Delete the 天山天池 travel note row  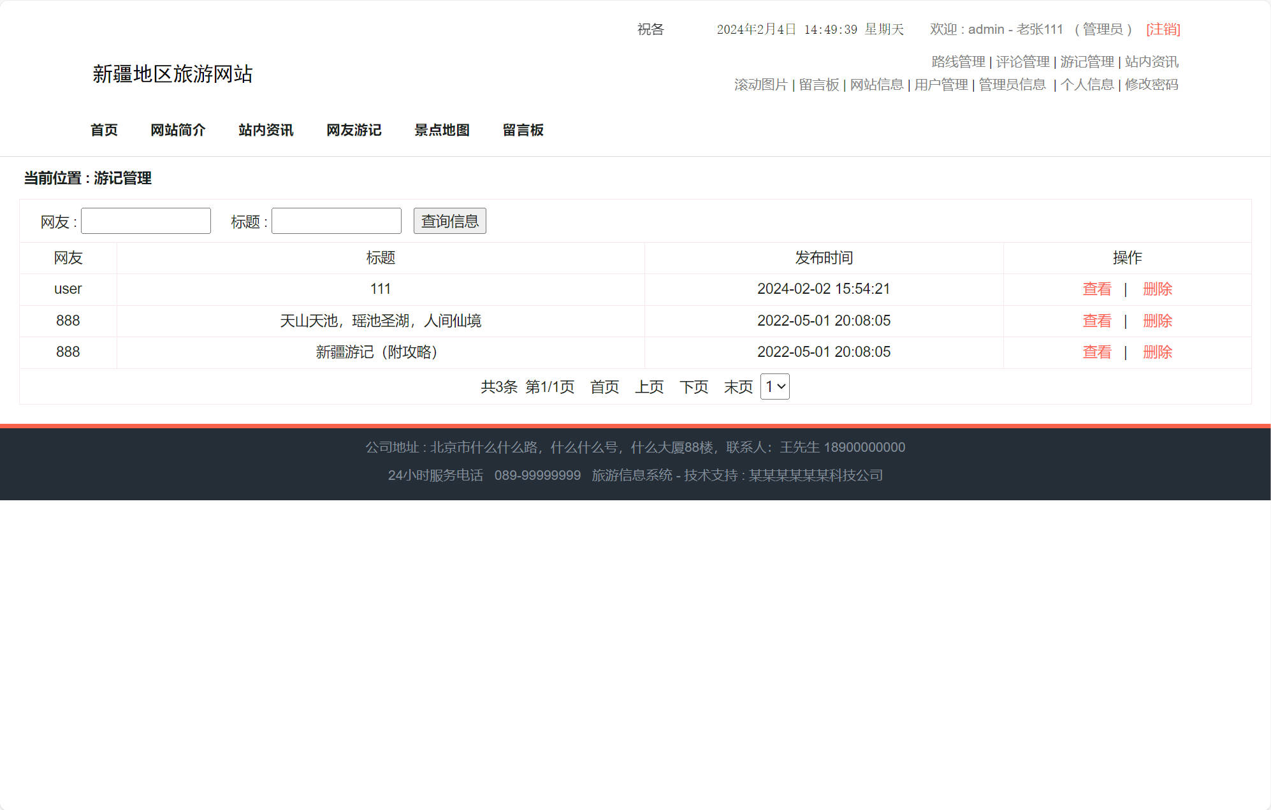click(x=1157, y=321)
